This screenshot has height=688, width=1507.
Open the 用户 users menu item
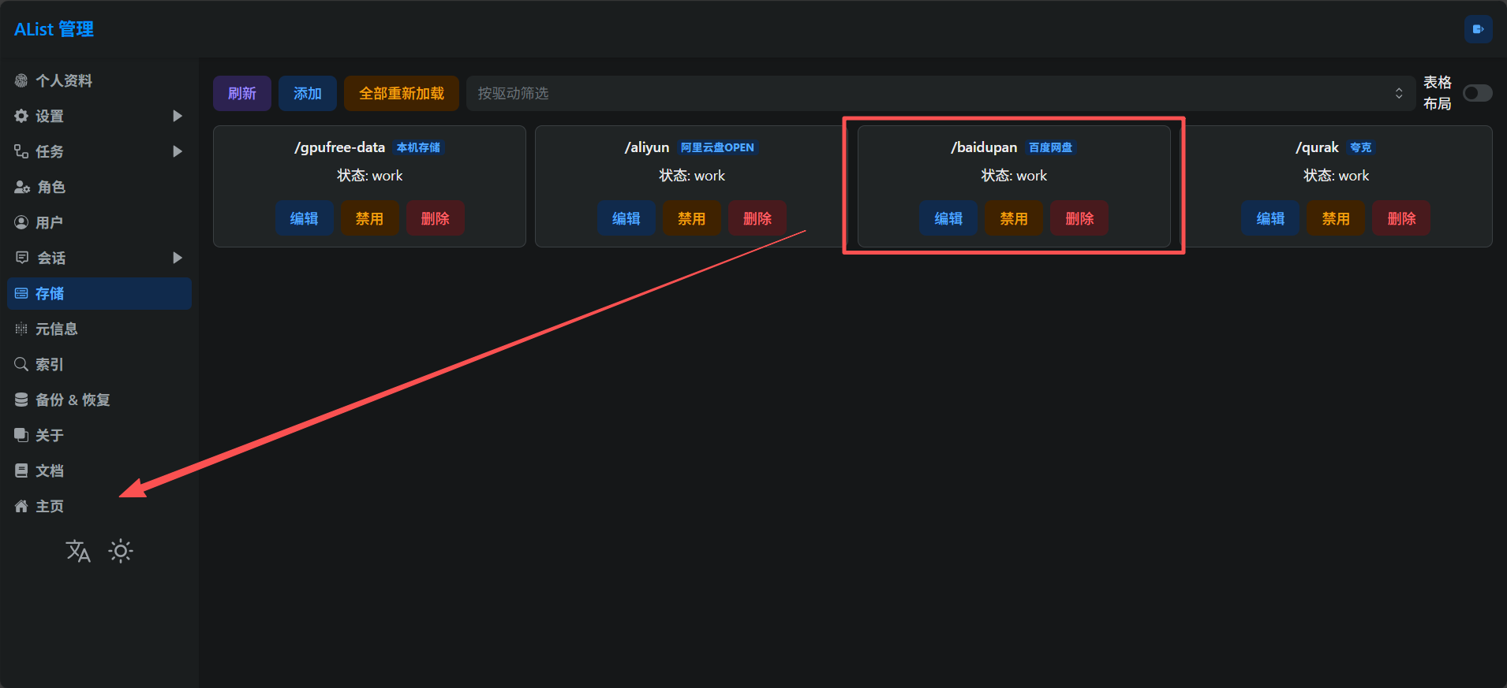pyautogui.click(x=49, y=223)
